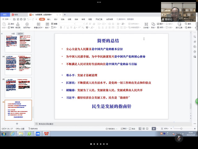Image resolution: width=198 pixels, height=149 pixels.
Task: Click the Internet Explorer taskbar icon
Action: (x=12, y=134)
